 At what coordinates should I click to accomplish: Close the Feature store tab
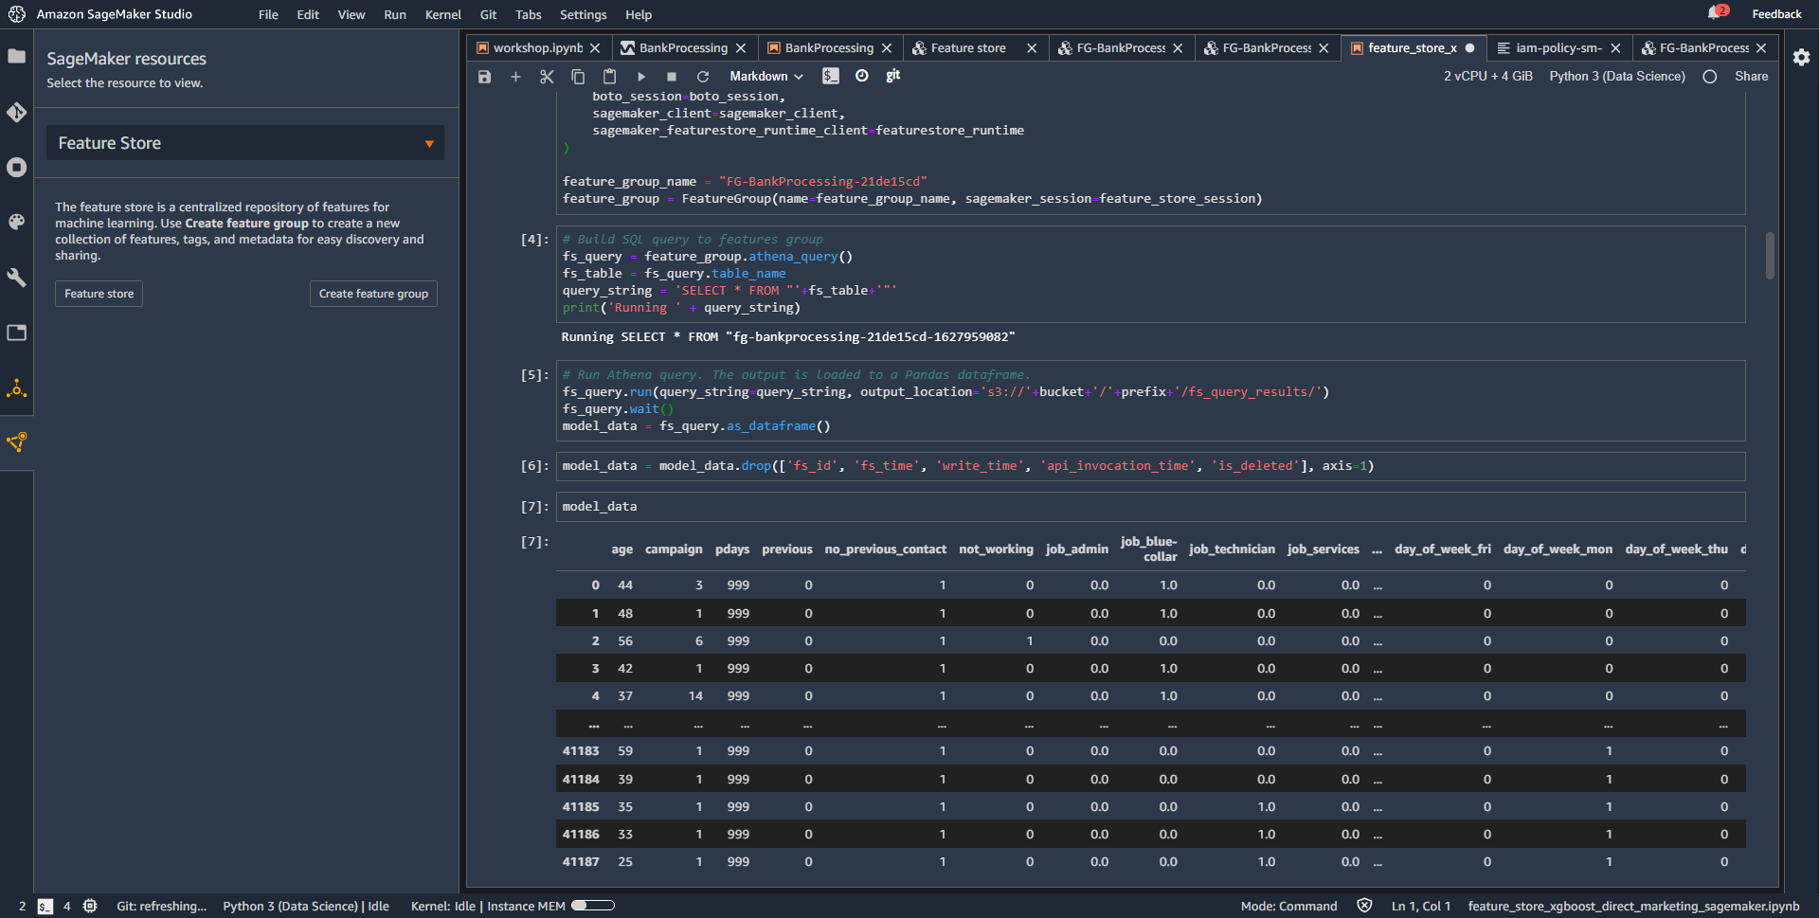coord(1032,48)
